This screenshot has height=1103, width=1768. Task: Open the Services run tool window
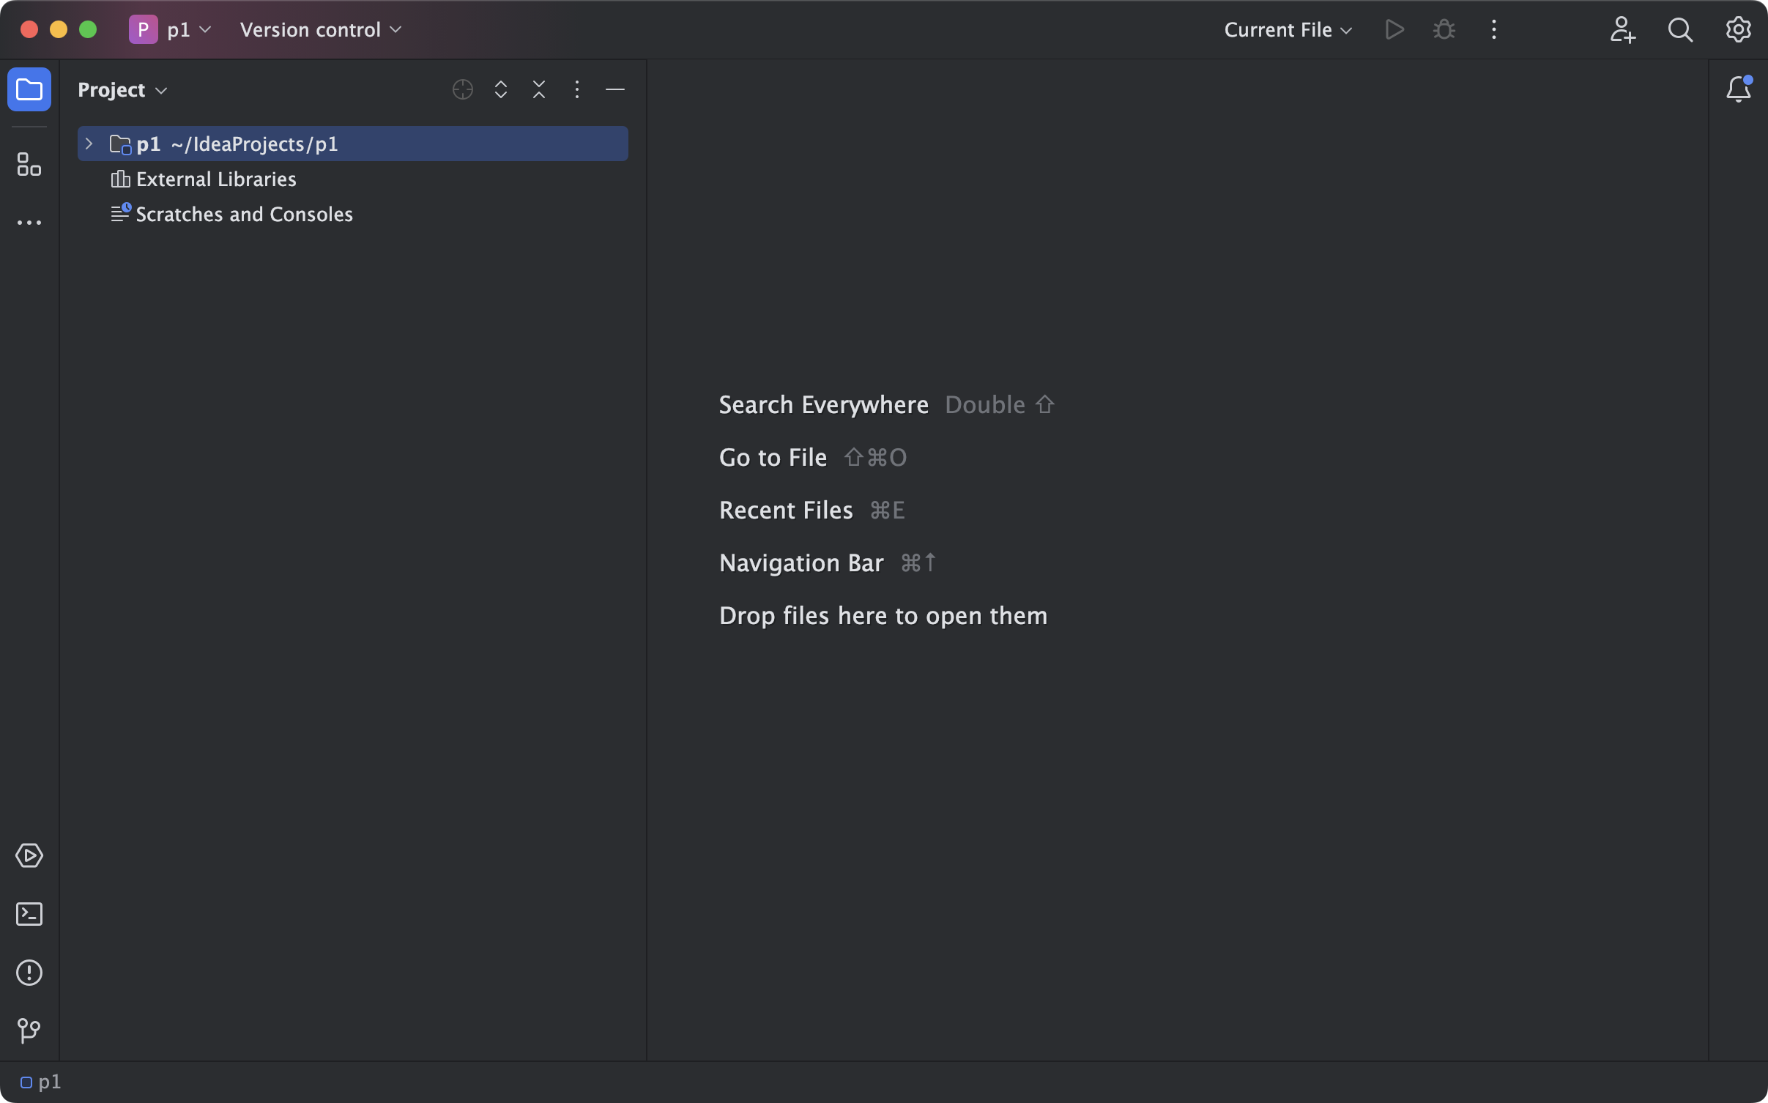coord(29,855)
